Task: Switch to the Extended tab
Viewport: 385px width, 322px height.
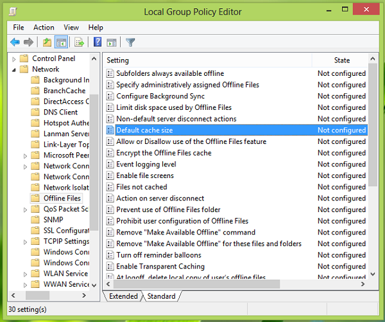Action: [123, 296]
